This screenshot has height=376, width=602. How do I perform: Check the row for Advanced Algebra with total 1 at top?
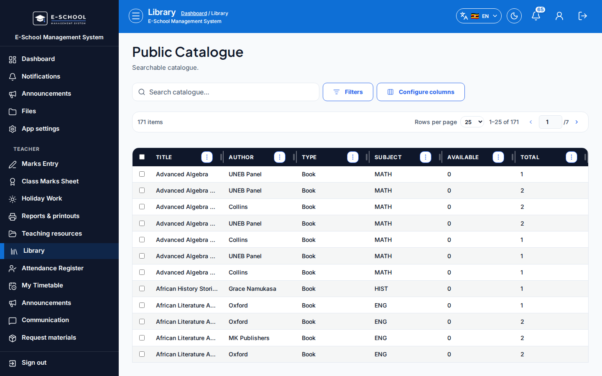(142, 174)
